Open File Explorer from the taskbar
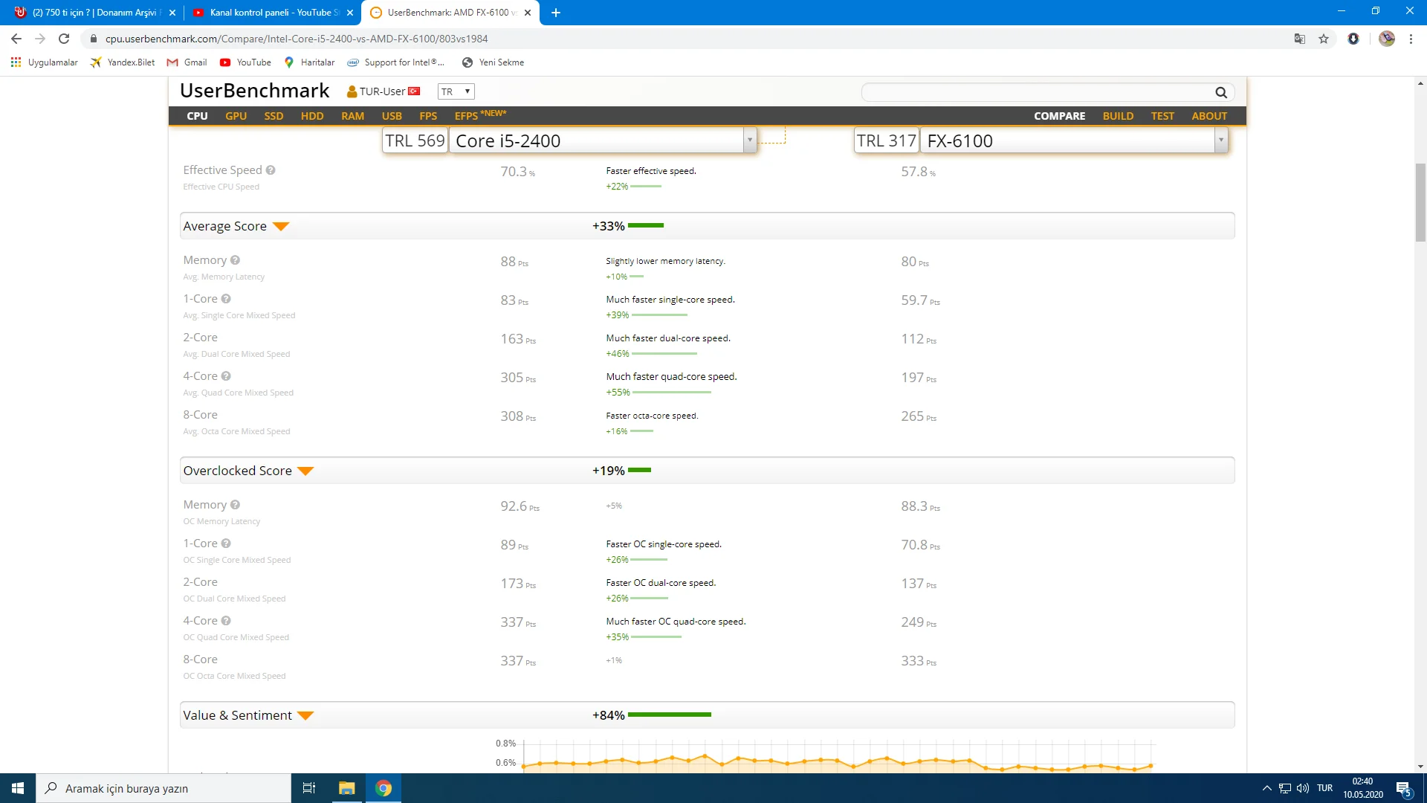 [346, 788]
